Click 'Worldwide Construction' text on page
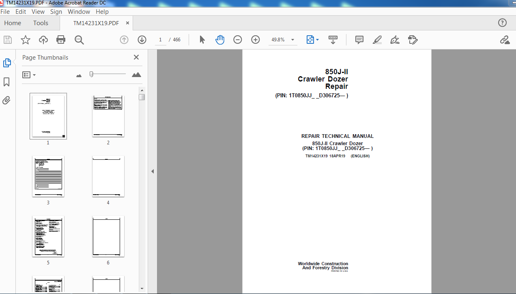 click(323, 264)
